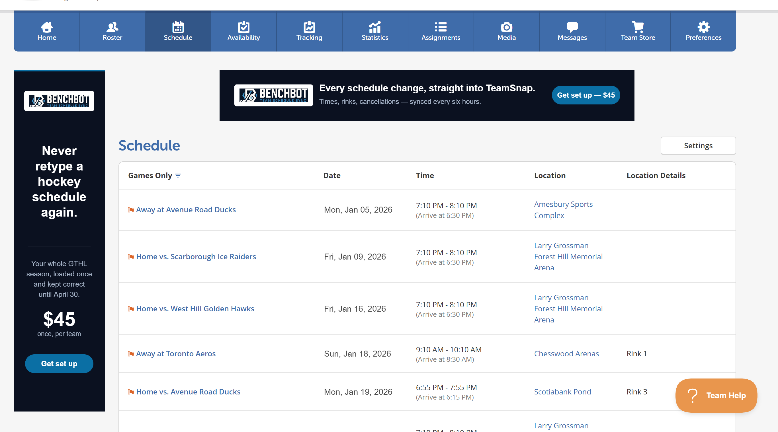
Task: Open the Preferences tab label
Action: tap(703, 38)
